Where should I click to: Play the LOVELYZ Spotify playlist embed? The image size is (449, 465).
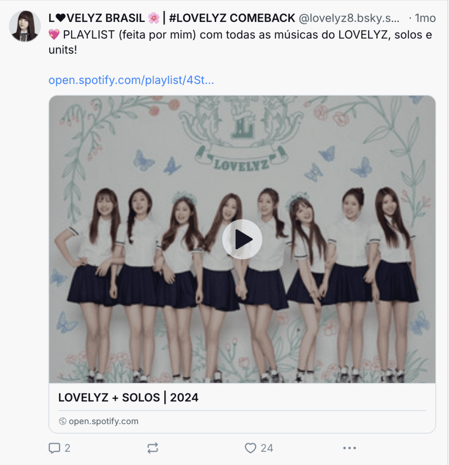point(242,240)
